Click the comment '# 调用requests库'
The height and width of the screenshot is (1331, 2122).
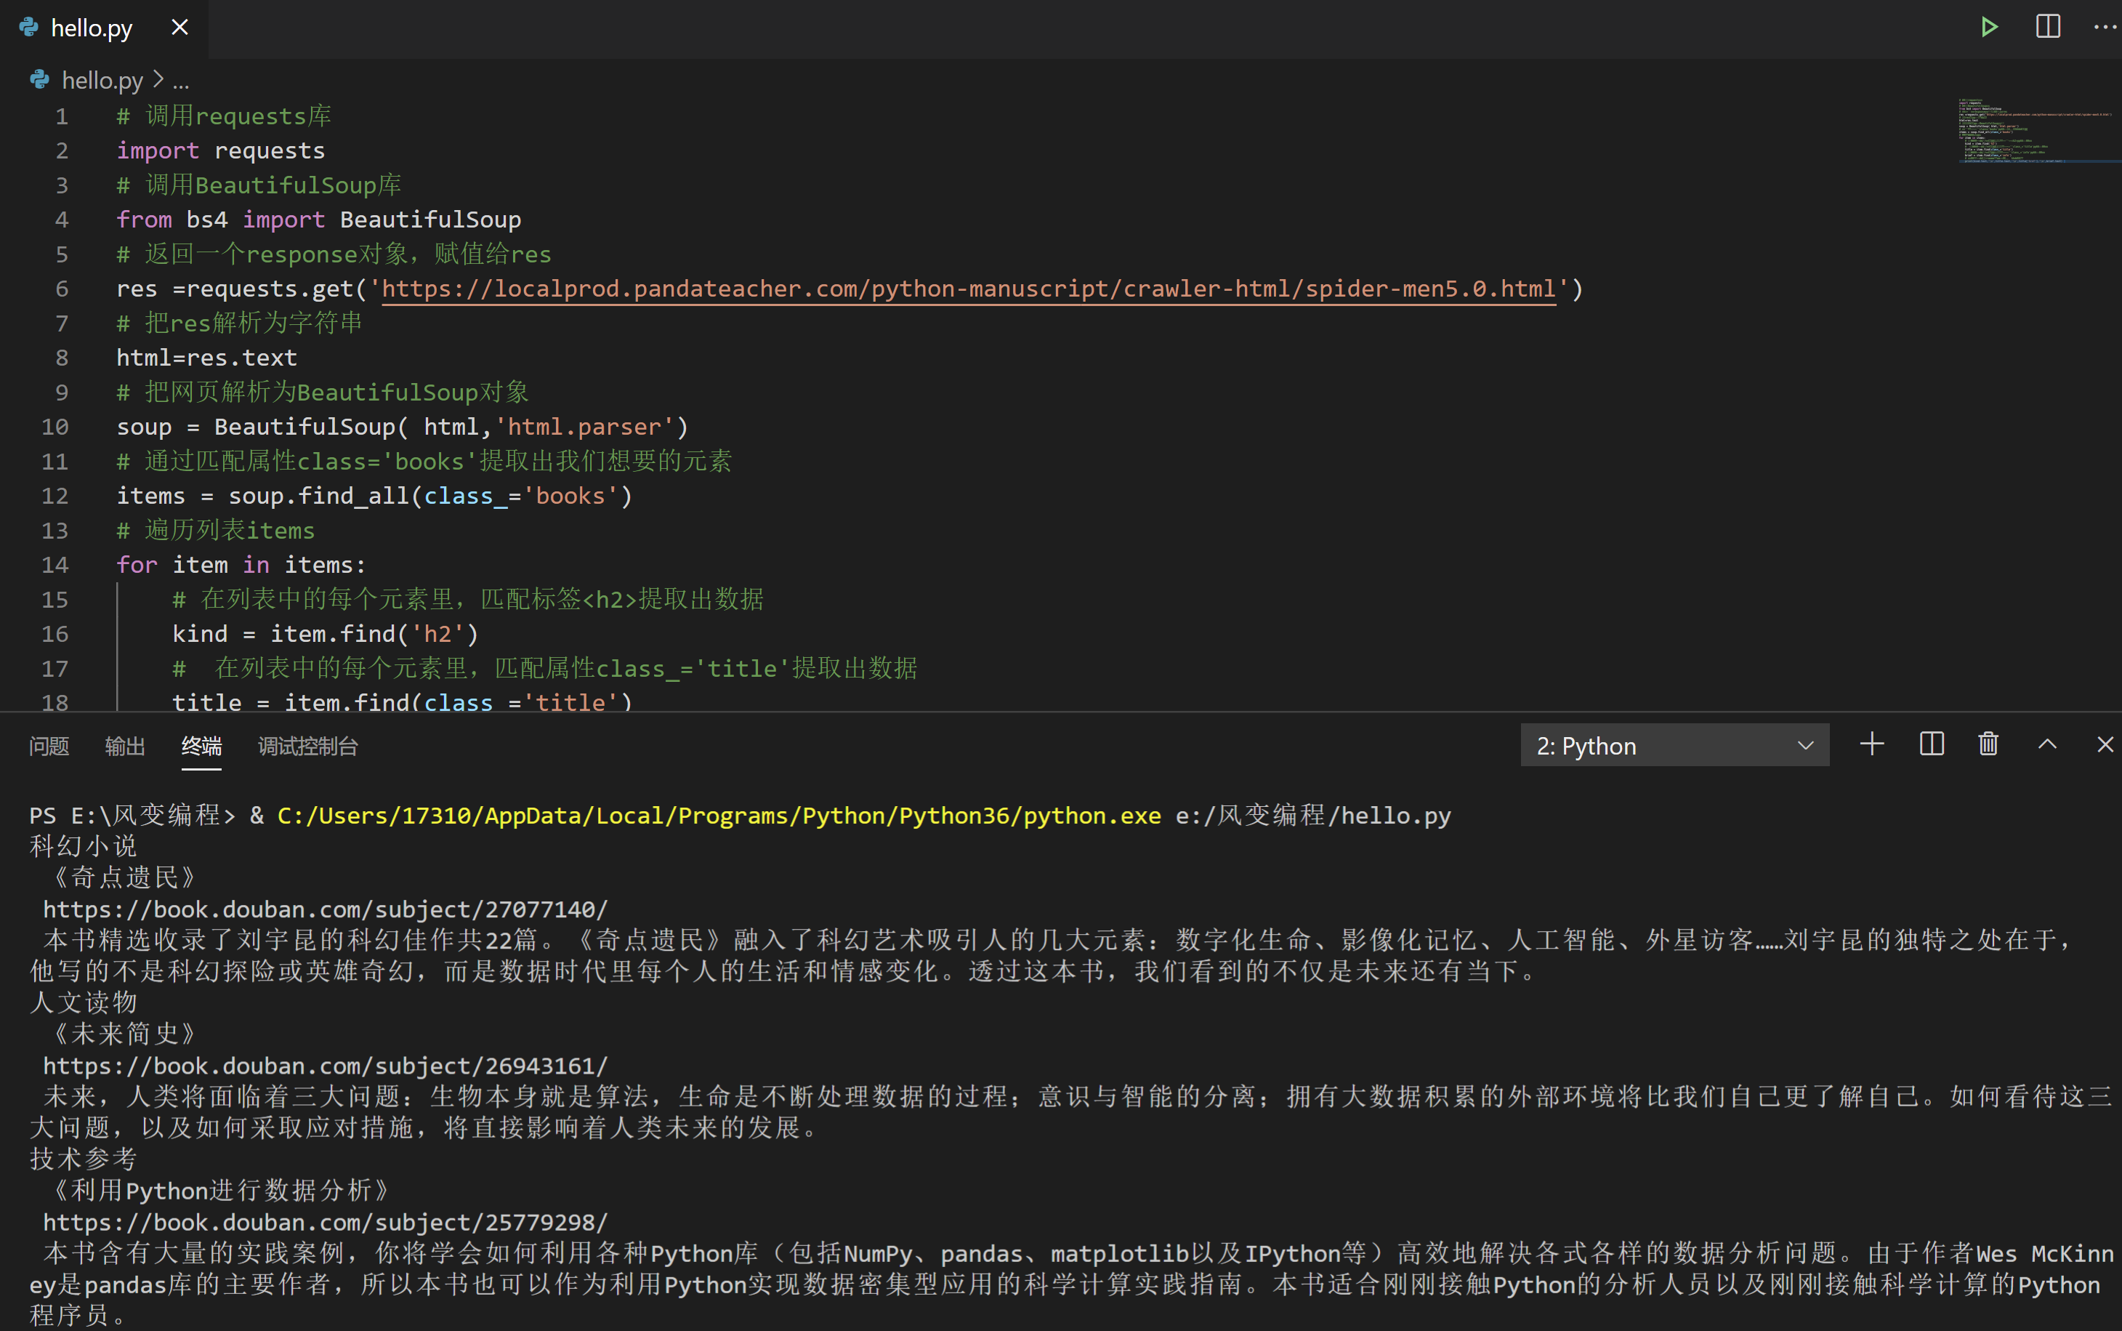pos(225,116)
